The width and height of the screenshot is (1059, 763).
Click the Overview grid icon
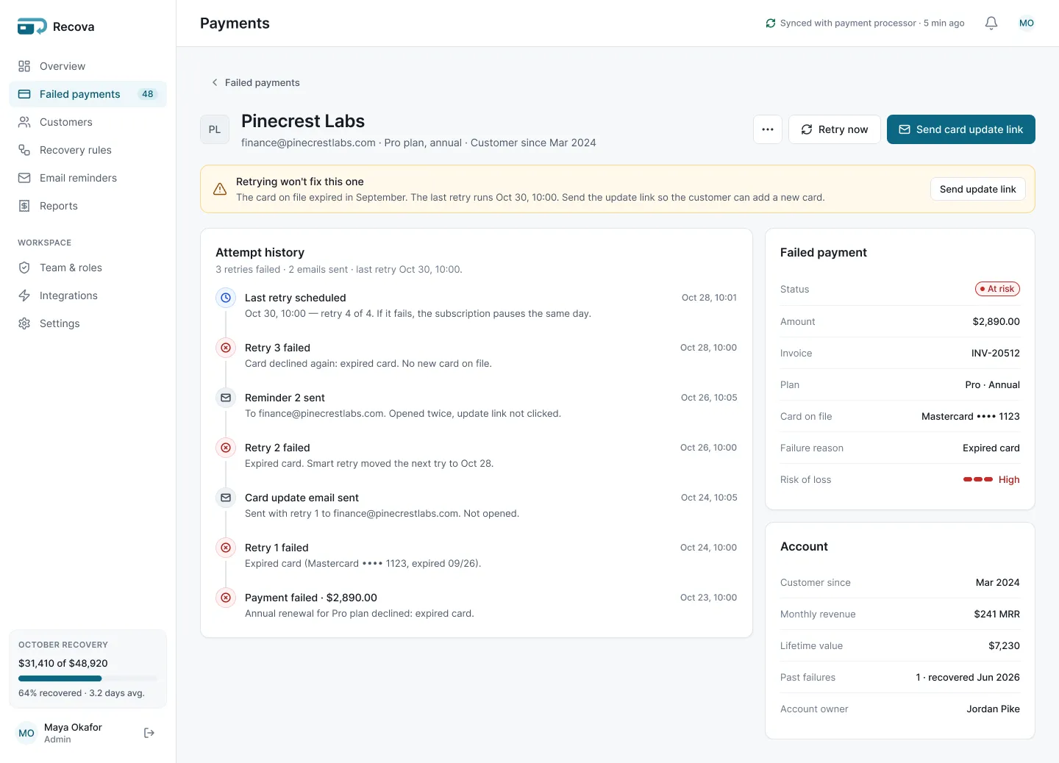click(x=24, y=66)
